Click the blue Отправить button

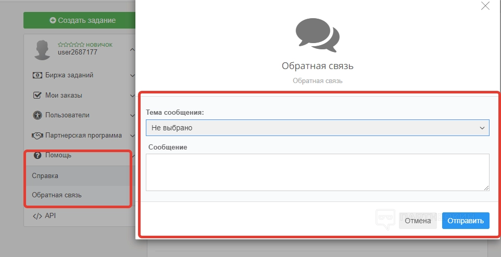click(x=466, y=221)
